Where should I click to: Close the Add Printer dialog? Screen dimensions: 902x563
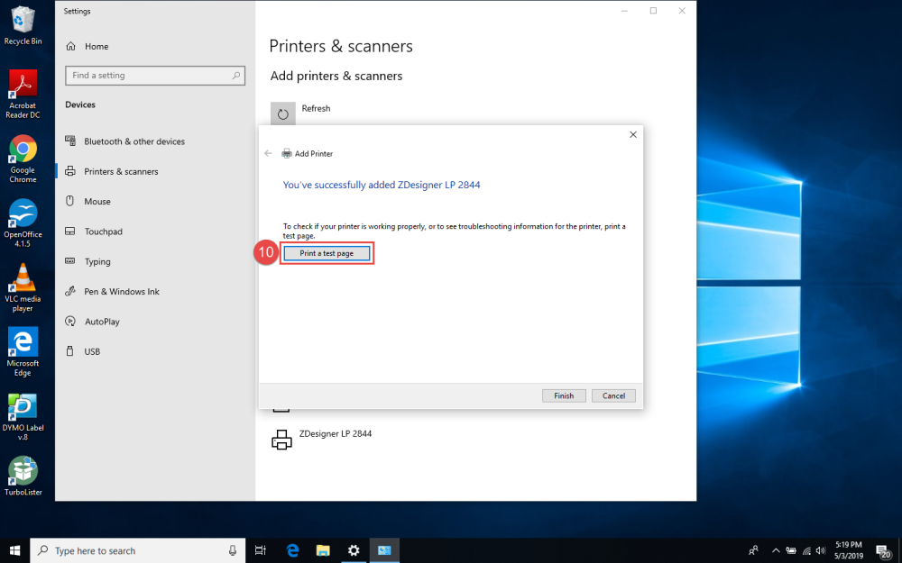633,134
